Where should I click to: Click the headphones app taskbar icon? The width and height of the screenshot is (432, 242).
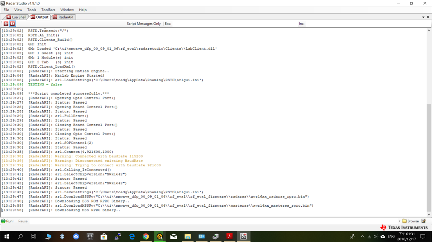pyautogui.click(x=90, y=236)
